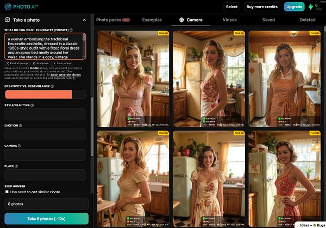
Task: Open help icon beside Emotion label
Action: [x=21, y=126]
